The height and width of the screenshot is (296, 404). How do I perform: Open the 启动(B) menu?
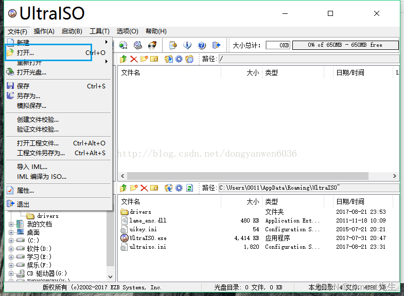pyautogui.click(x=72, y=31)
